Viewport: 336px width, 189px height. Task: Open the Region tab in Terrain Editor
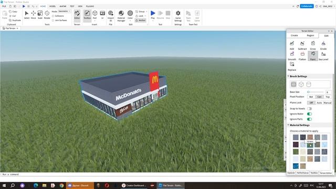click(x=310, y=35)
